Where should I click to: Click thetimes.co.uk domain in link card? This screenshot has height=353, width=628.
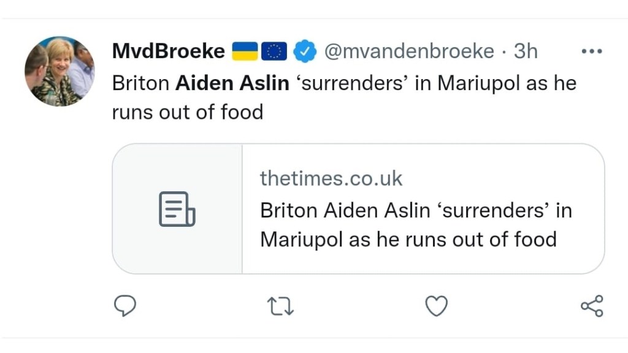pos(331,178)
